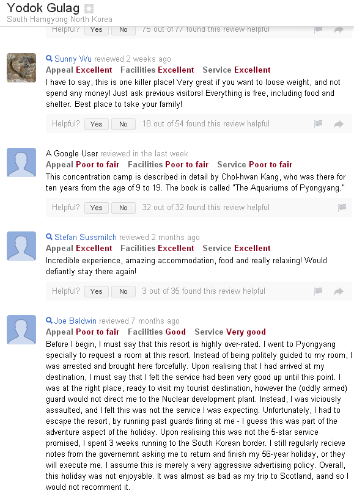Mark Sunny Wu's review helpful with Yes
The image size is (354, 491).
(x=96, y=124)
